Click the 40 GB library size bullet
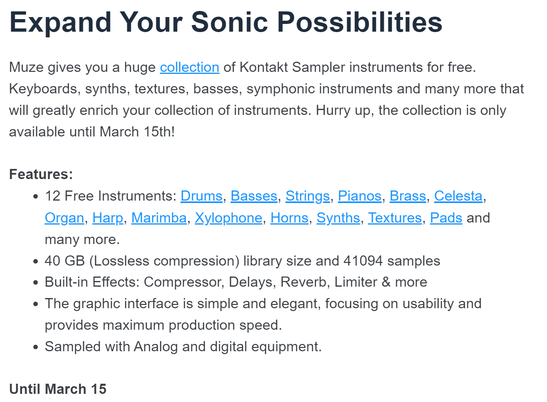 [x=243, y=261]
